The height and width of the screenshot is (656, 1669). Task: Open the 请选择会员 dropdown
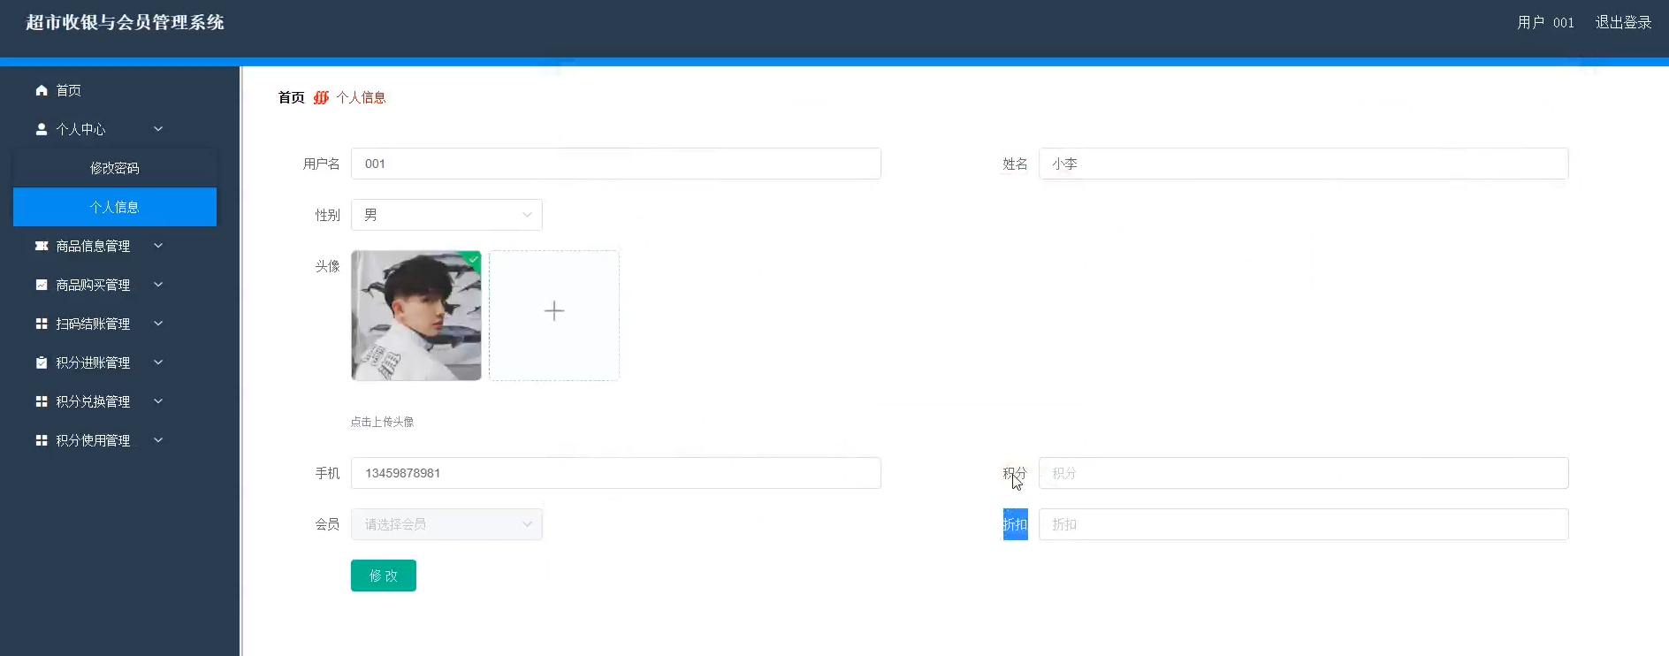point(446,524)
